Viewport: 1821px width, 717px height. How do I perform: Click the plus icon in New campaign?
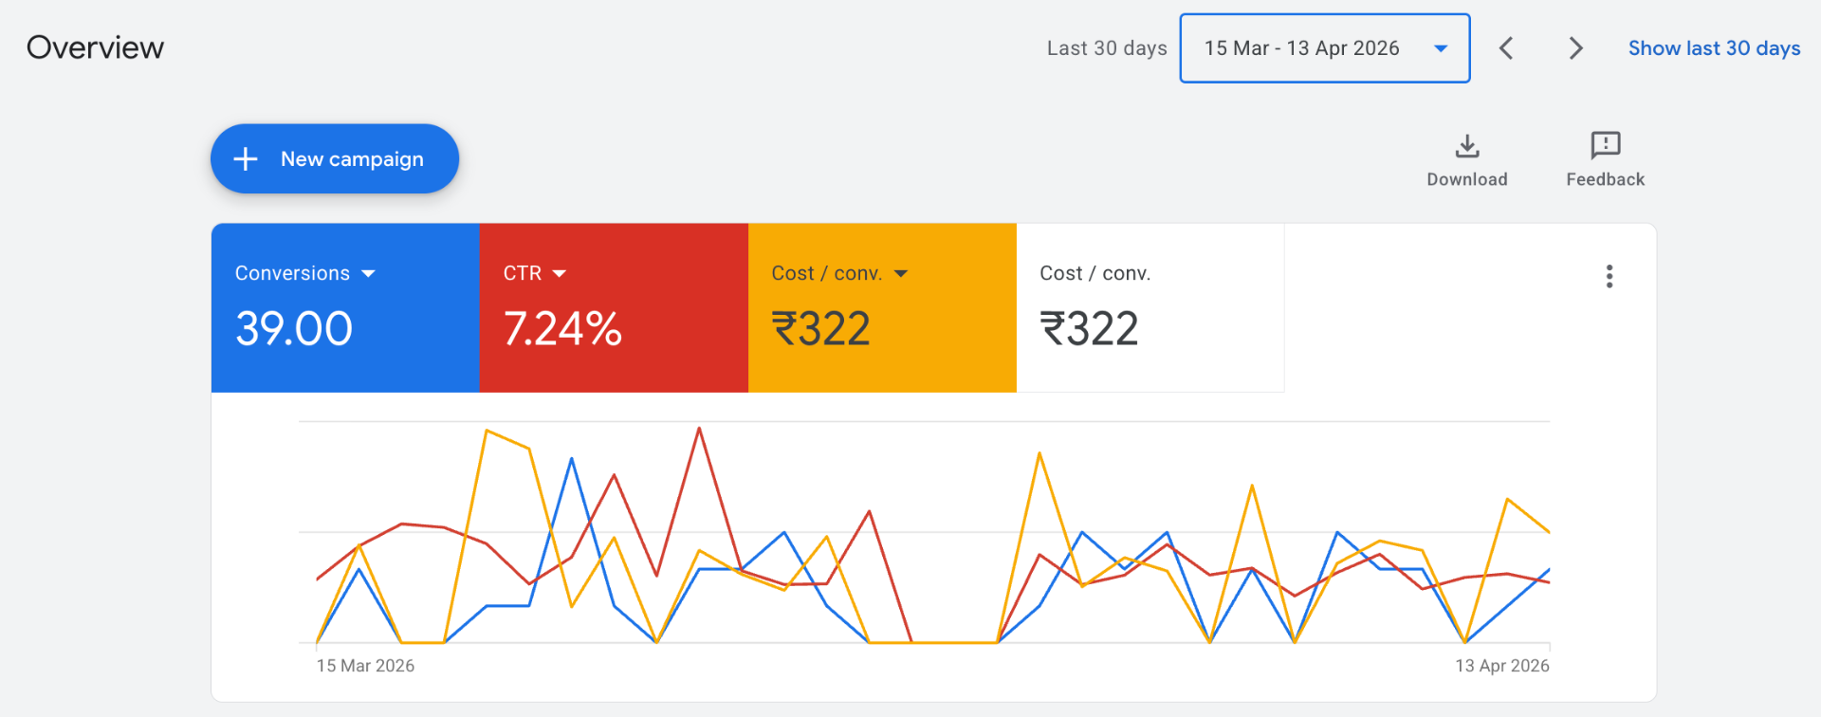tap(246, 158)
